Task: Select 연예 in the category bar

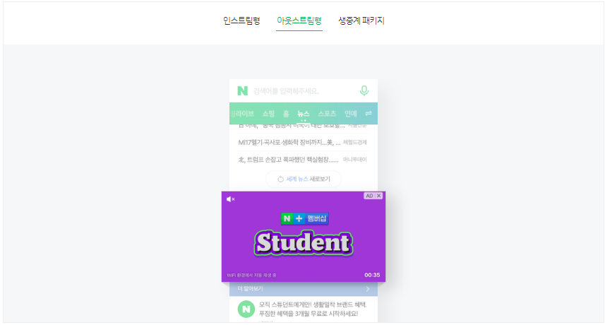Action: coord(350,114)
